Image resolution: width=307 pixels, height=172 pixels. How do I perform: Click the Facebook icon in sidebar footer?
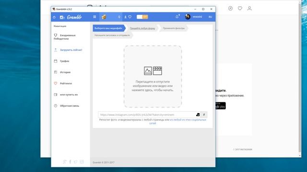tap(70, 161)
